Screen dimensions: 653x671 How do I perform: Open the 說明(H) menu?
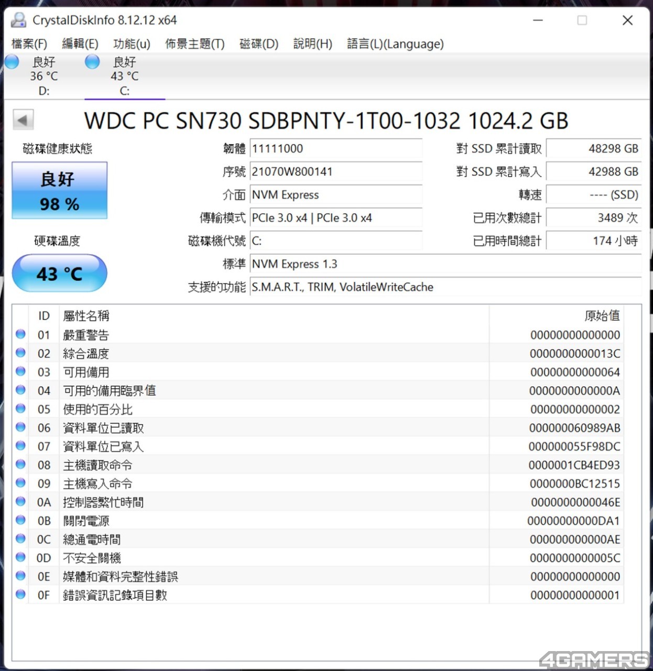(313, 44)
